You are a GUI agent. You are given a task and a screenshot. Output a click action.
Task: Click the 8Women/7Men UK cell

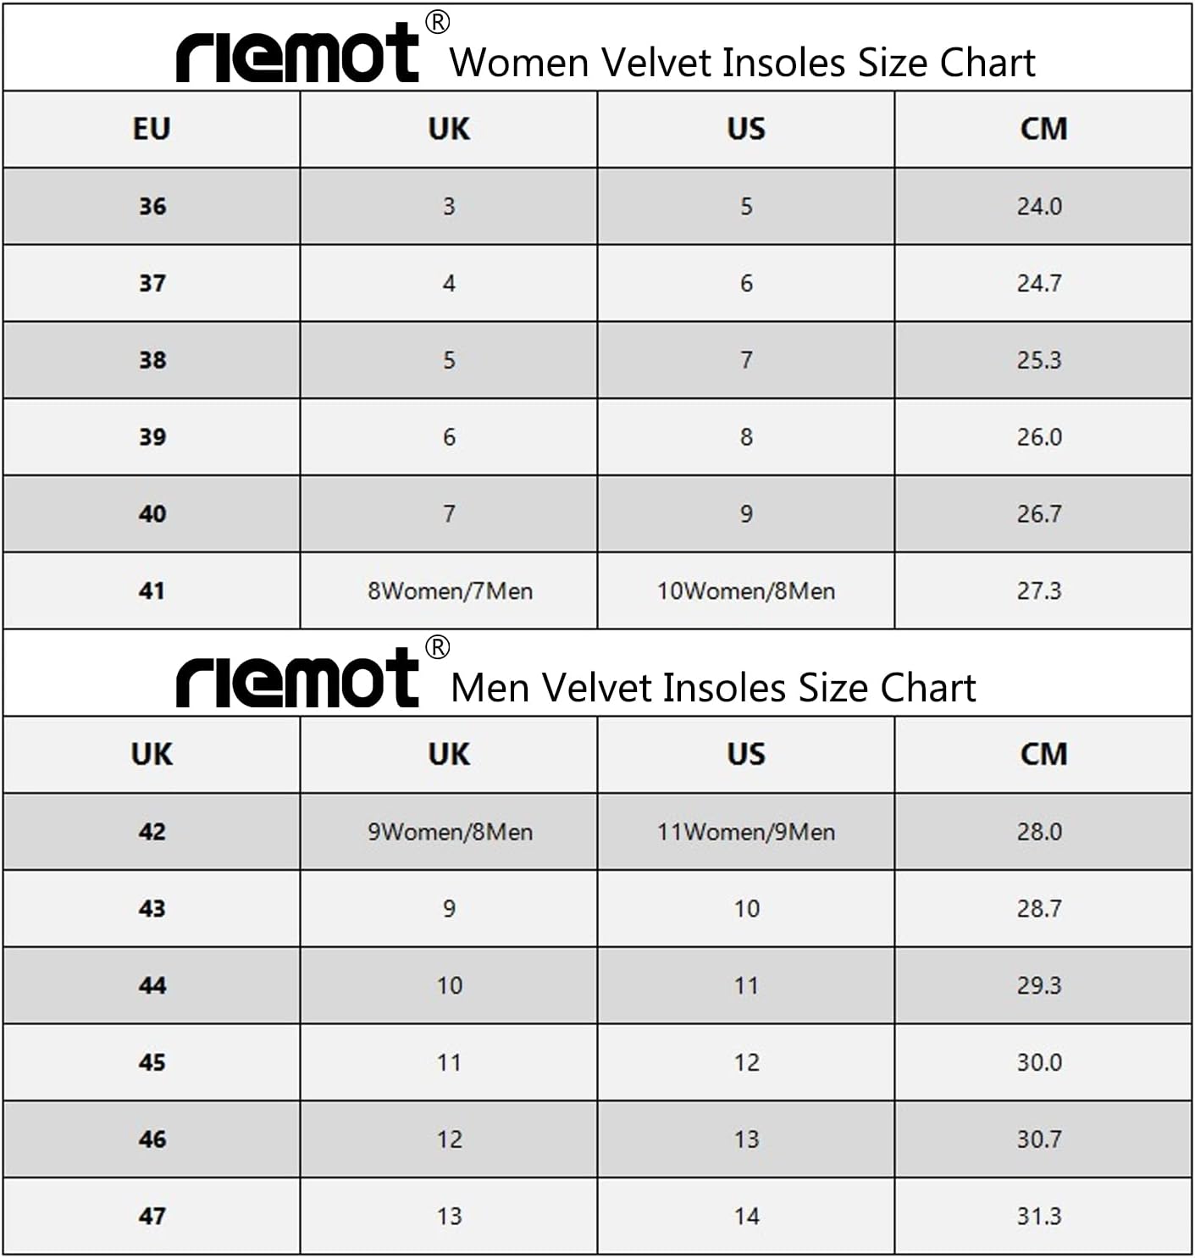(x=449, y=590)
